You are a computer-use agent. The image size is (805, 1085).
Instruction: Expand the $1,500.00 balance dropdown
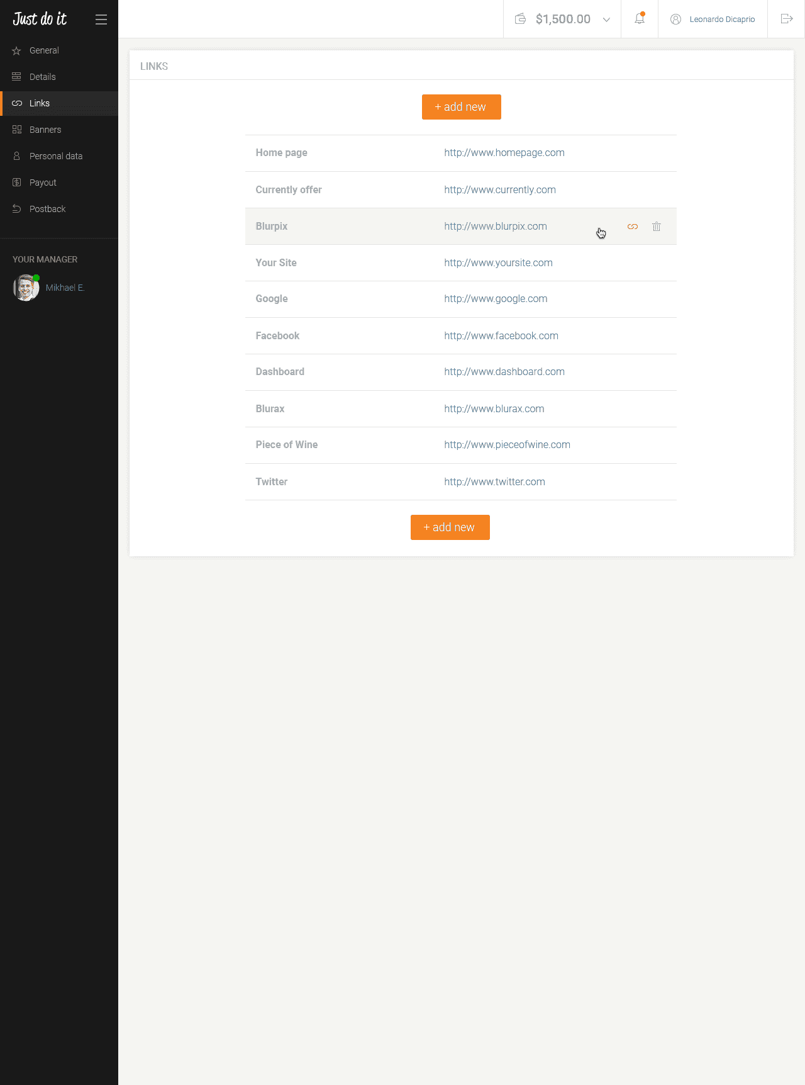tap(606, 20)
